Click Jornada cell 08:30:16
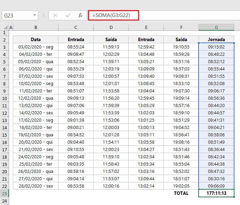Viewport: 240px width, 205px height. coord(216,179)
